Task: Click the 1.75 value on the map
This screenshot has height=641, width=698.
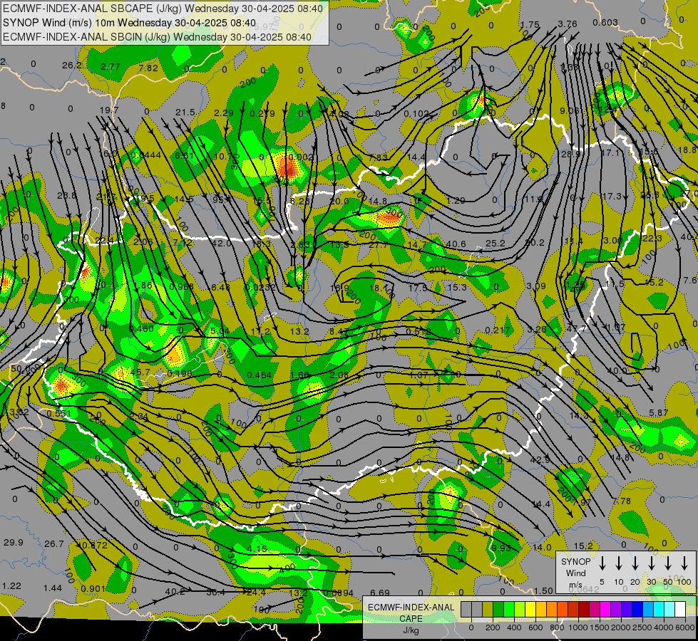Action: point(530,25)
